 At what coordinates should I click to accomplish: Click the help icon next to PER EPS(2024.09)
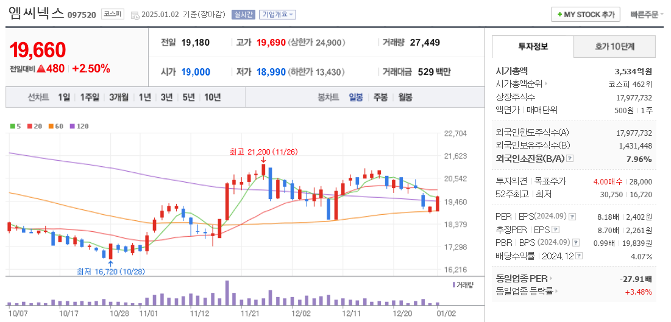pyautogui.click(x=573, y=216)
